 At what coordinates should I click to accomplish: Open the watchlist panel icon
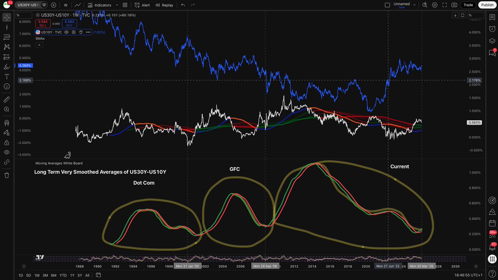coord(492,17)
